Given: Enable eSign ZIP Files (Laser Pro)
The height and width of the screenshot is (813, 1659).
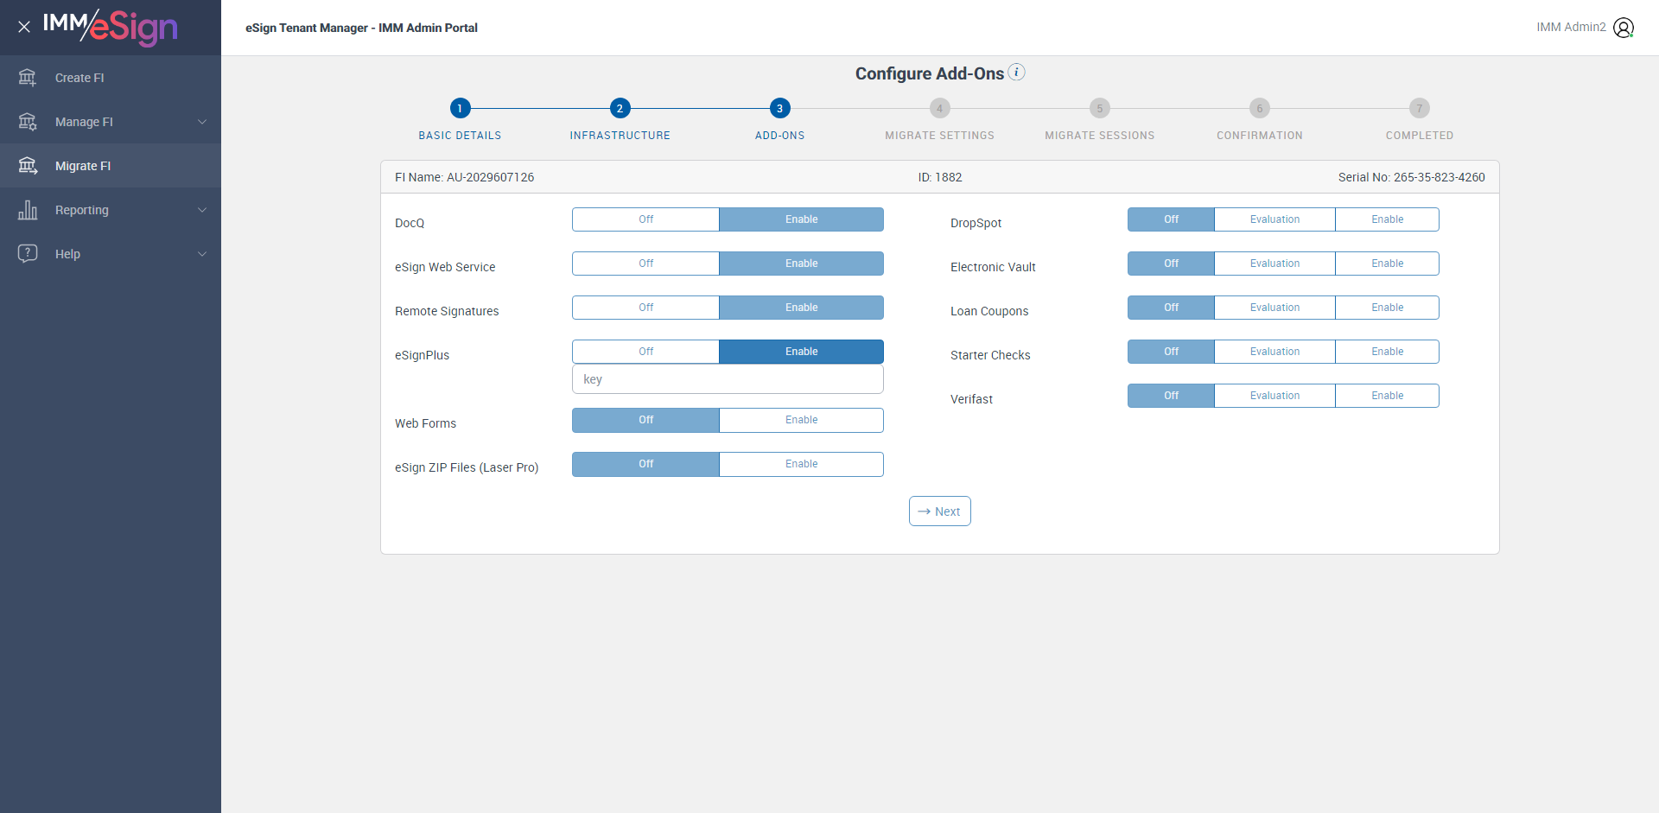Looking at the screenshot, I should point(801,464).
